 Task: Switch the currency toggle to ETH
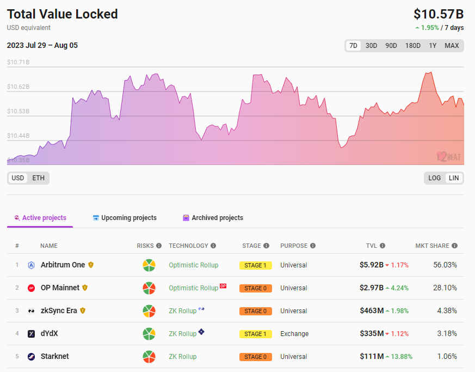(38, 178)
